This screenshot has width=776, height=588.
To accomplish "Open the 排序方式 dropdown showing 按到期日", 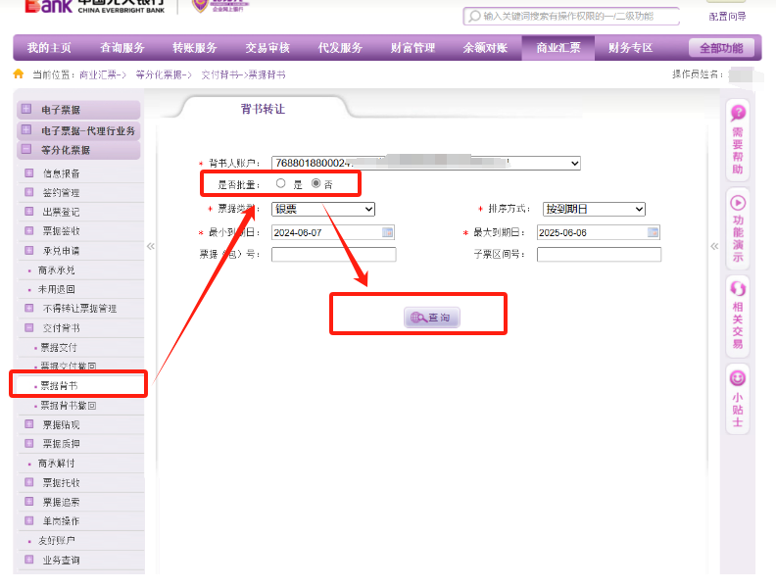I will coord(594,209).
